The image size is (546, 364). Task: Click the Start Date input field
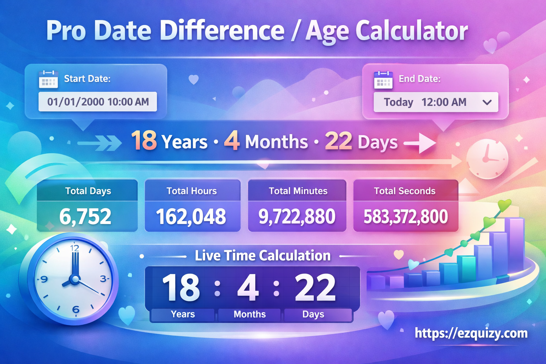point(98,102)
